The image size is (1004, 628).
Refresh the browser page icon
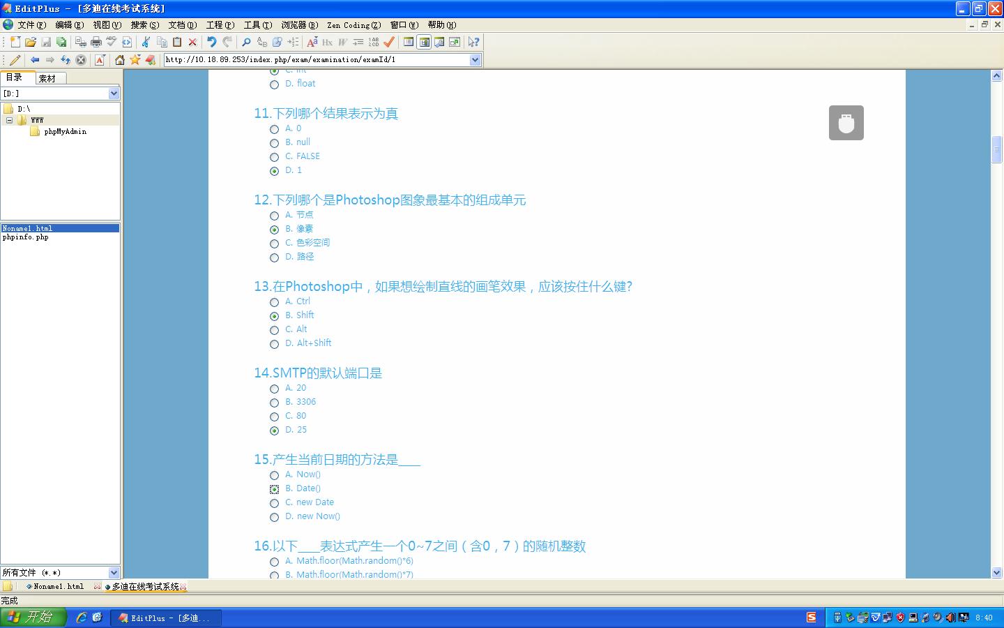65,60
